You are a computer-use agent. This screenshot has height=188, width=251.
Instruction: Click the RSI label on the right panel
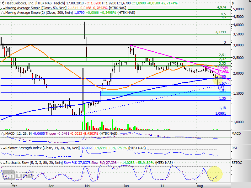point(234,148)
